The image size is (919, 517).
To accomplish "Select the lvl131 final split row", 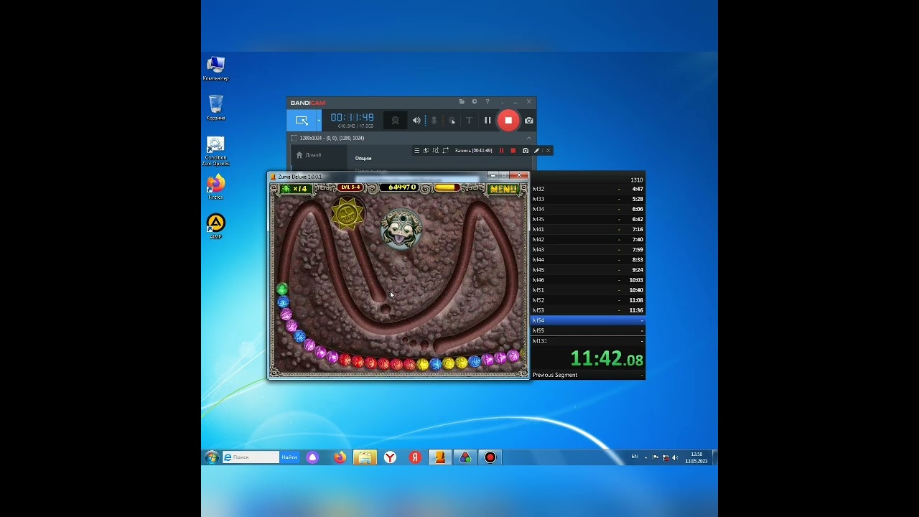I will tap(587, 341).
